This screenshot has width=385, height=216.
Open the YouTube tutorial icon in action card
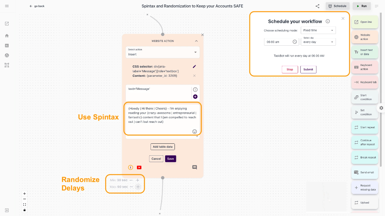tap(139, 167)
